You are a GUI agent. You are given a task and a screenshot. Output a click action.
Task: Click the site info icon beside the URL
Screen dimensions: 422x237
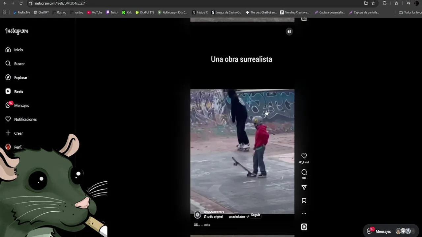[x=31, y=3]
